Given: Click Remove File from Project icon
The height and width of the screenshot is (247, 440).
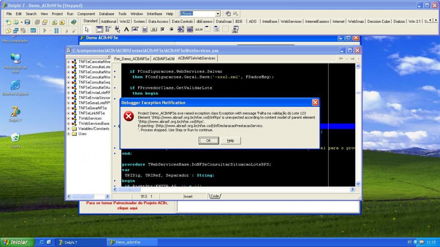Looking at the screenshot, I should [62, 22].
